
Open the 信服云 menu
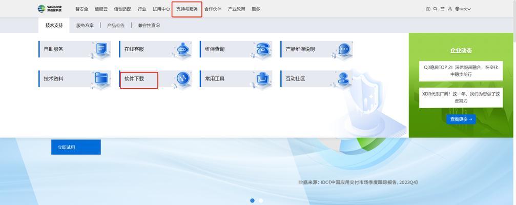[101, 9]
